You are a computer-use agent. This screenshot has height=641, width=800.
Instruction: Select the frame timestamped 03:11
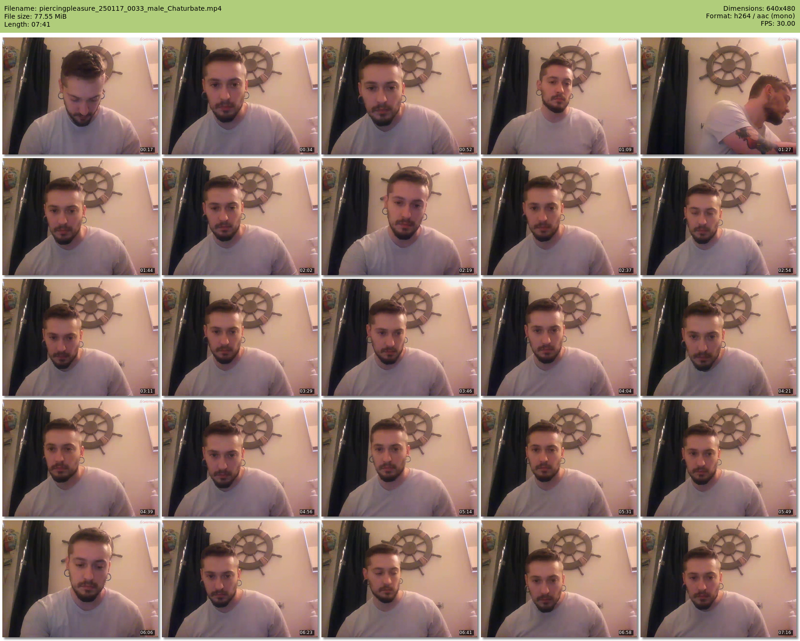80,337
